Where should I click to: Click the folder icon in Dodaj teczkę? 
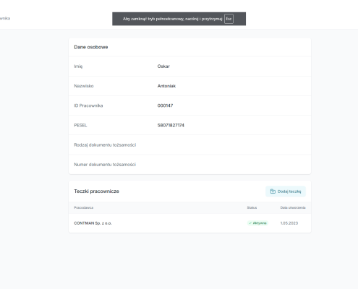coord(273,191)
